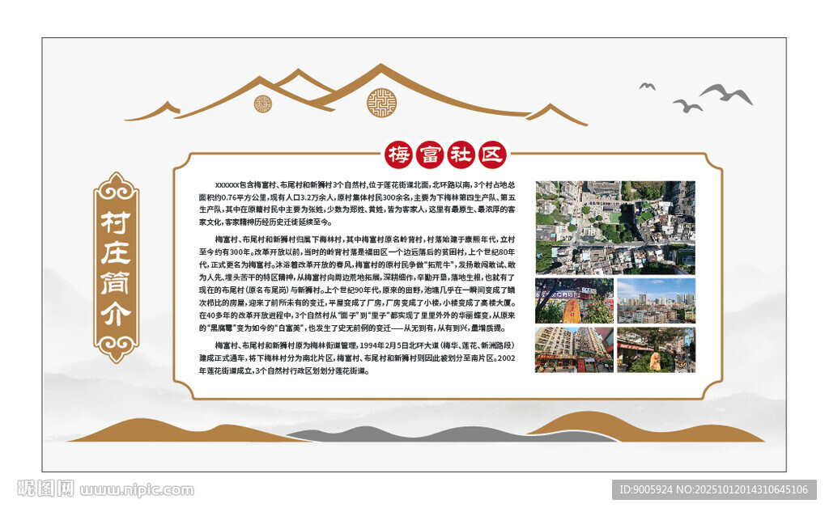Click the photo with orange stone monument

574,301
